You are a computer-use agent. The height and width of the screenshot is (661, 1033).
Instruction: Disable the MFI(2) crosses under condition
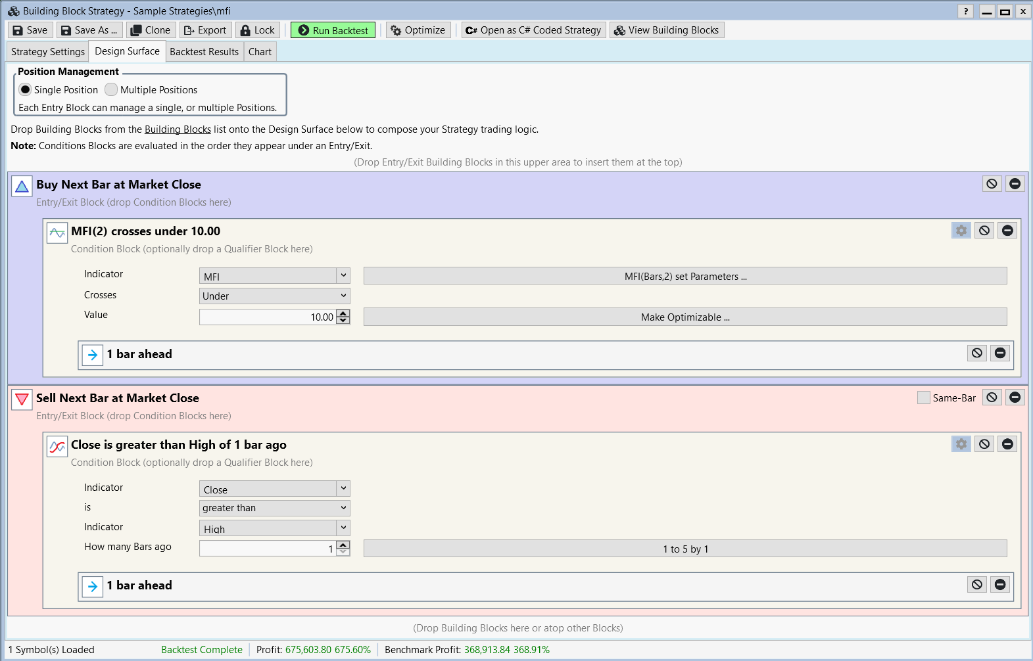click(x=984, y=231)
